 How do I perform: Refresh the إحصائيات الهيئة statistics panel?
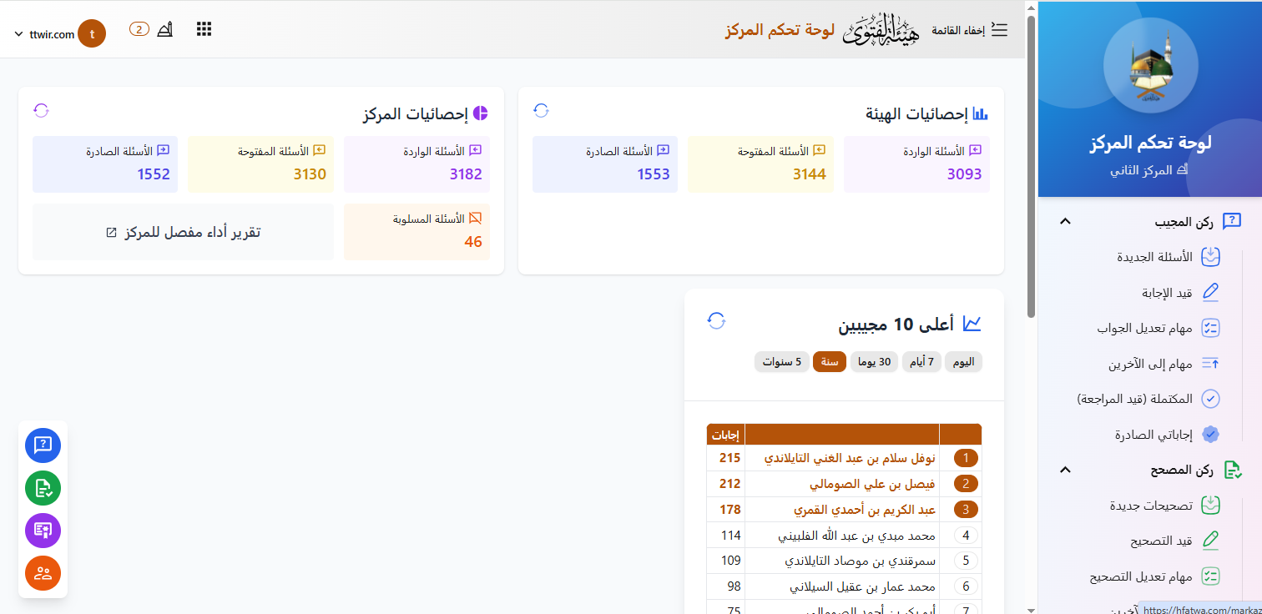(x=541, y=109)
